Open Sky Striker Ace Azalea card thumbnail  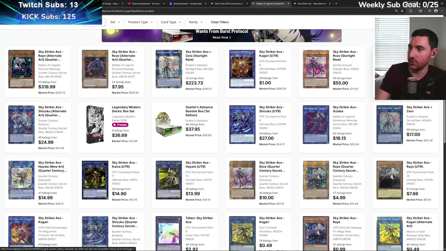[x=316, y=124]
